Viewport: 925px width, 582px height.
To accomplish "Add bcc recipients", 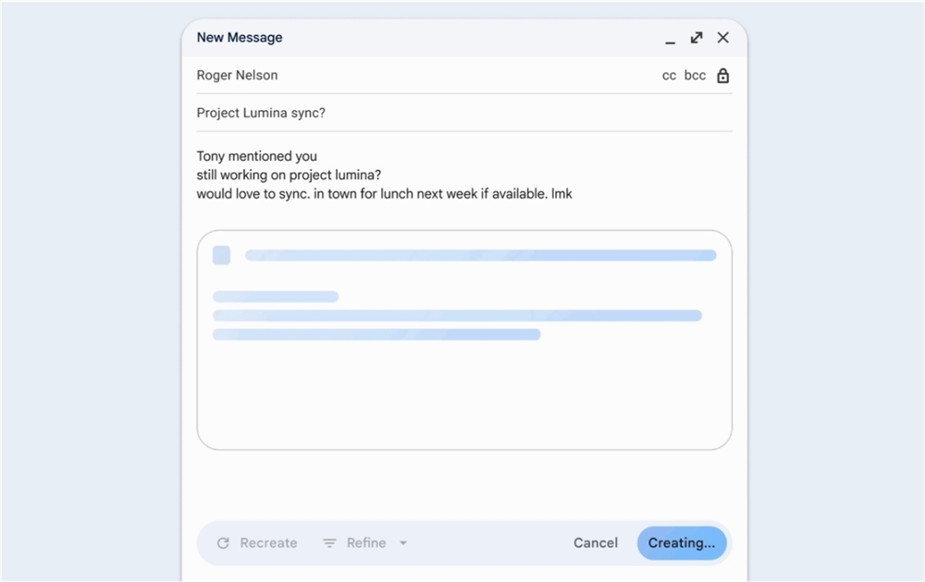I will (695, 76).
